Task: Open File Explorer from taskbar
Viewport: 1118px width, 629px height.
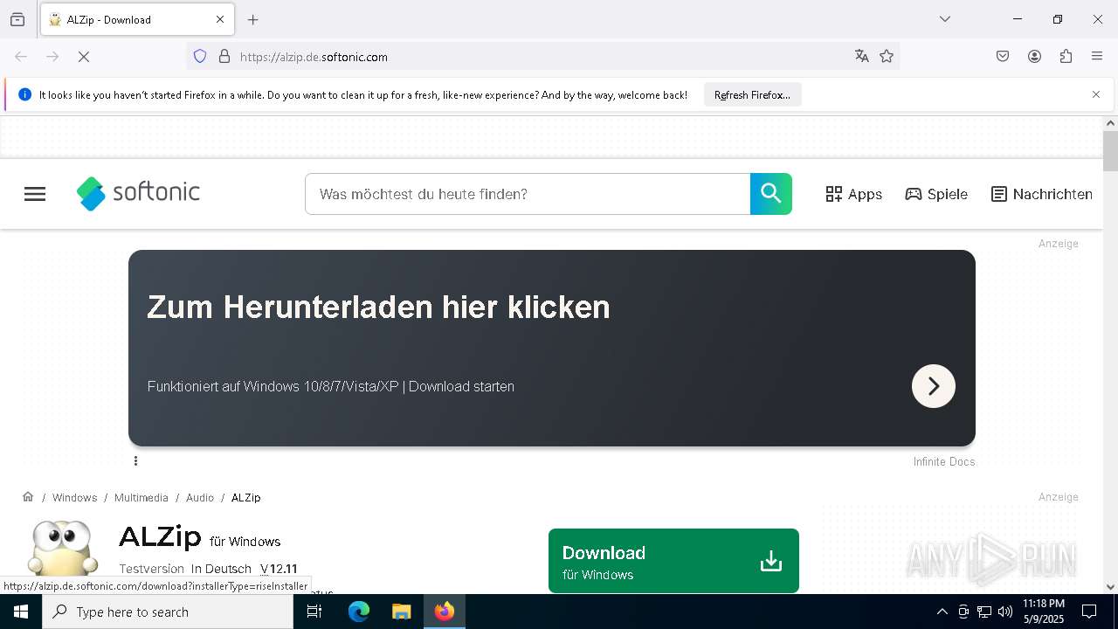Action: click(x=401, y=612)
